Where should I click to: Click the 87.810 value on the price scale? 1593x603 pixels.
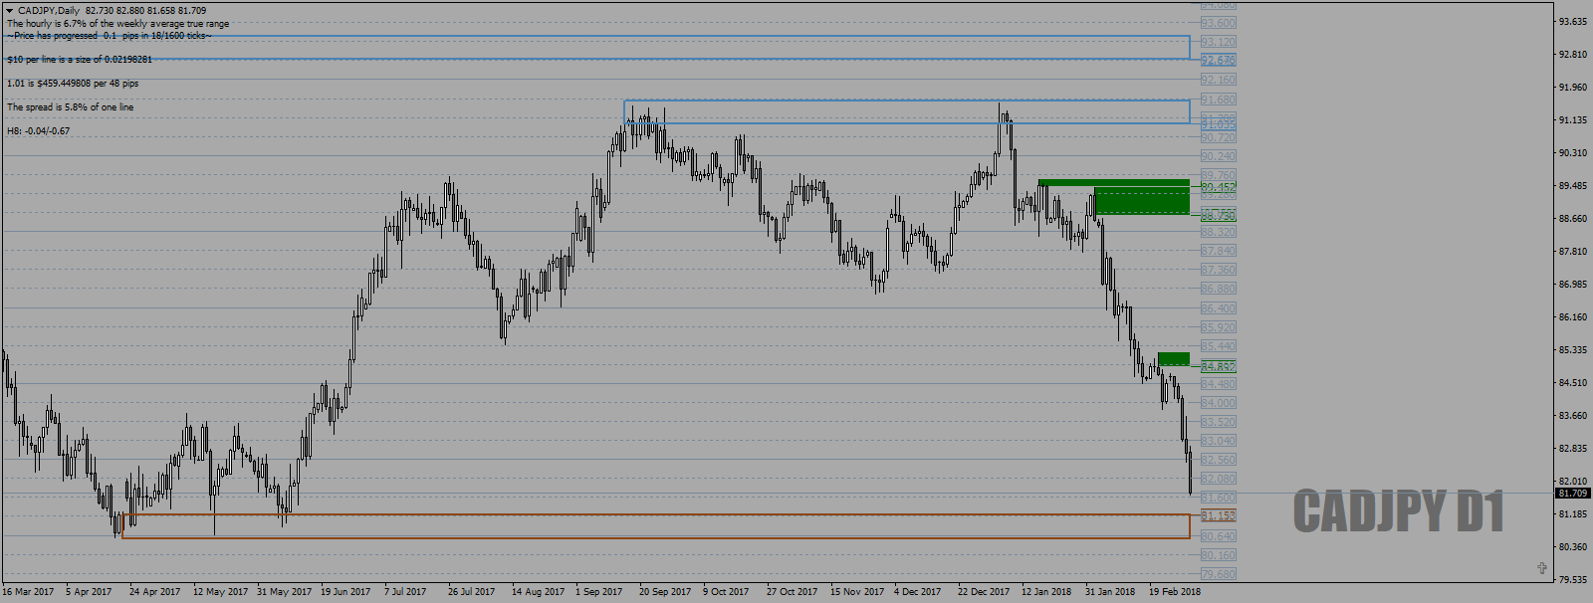[x=1573, y=252]
